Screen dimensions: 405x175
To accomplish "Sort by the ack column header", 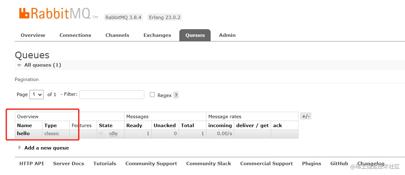I will 278,125.
